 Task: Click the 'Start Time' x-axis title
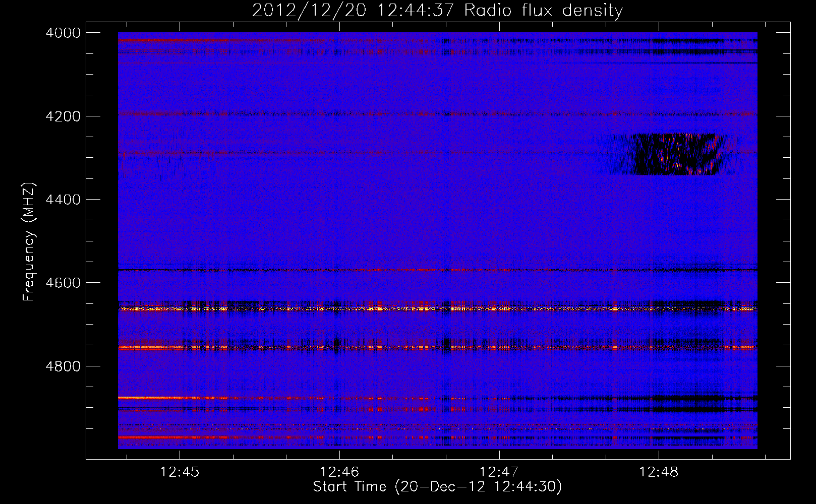[x=349, y=487]
